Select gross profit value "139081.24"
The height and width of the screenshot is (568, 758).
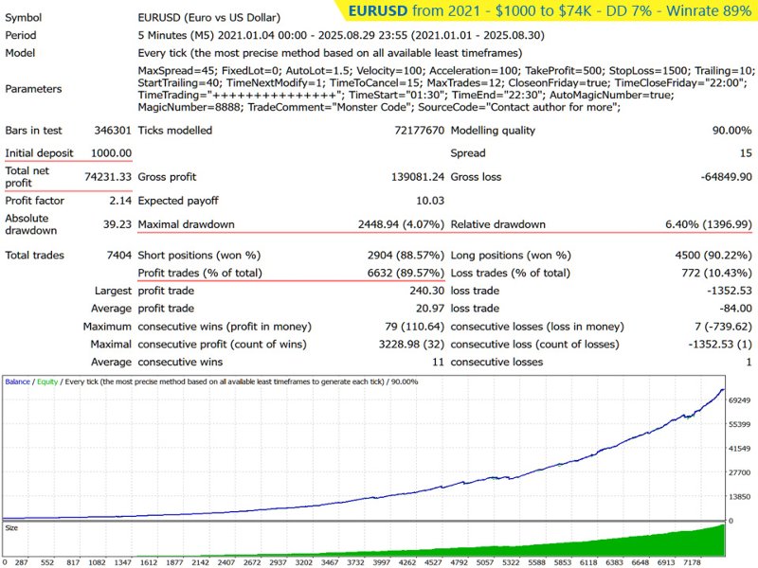click(418, 177)
